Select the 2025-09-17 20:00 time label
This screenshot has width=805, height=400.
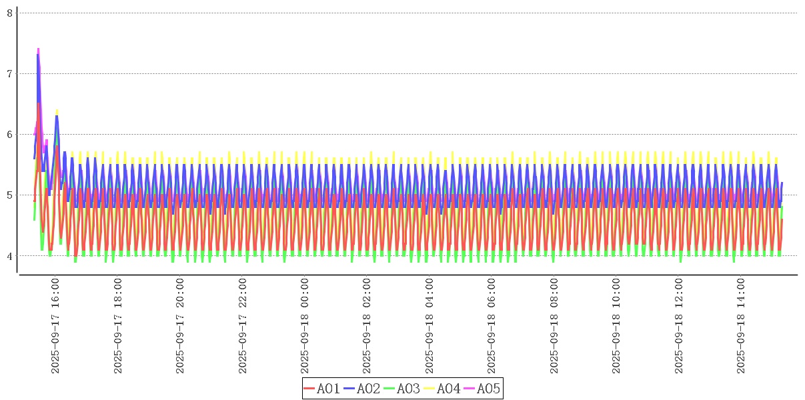(180, 326)
